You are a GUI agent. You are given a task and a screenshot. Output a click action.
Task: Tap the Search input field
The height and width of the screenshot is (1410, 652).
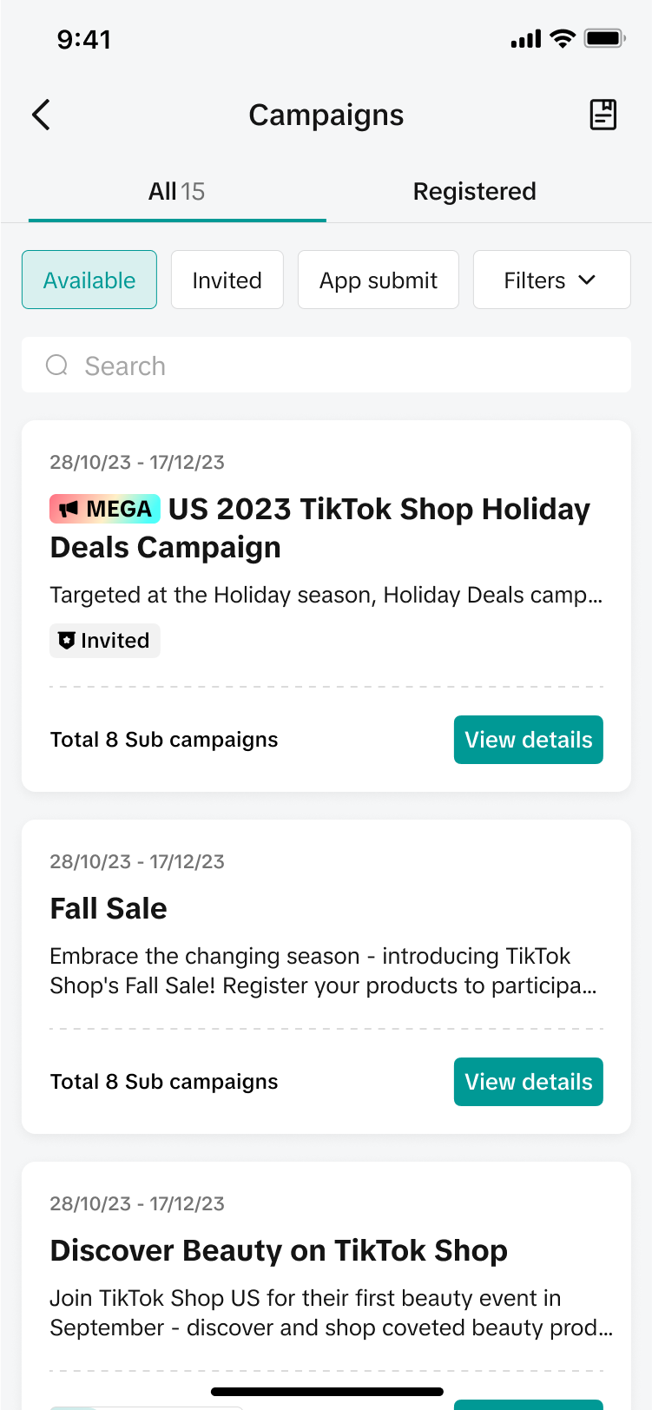326,365
